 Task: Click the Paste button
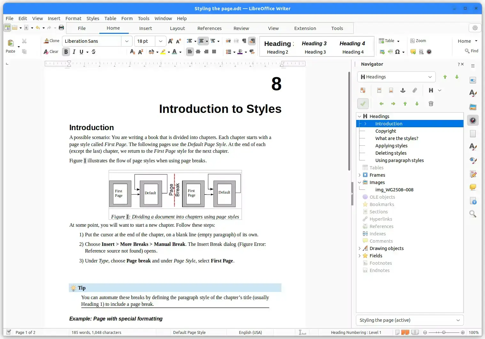coord(11,46)
